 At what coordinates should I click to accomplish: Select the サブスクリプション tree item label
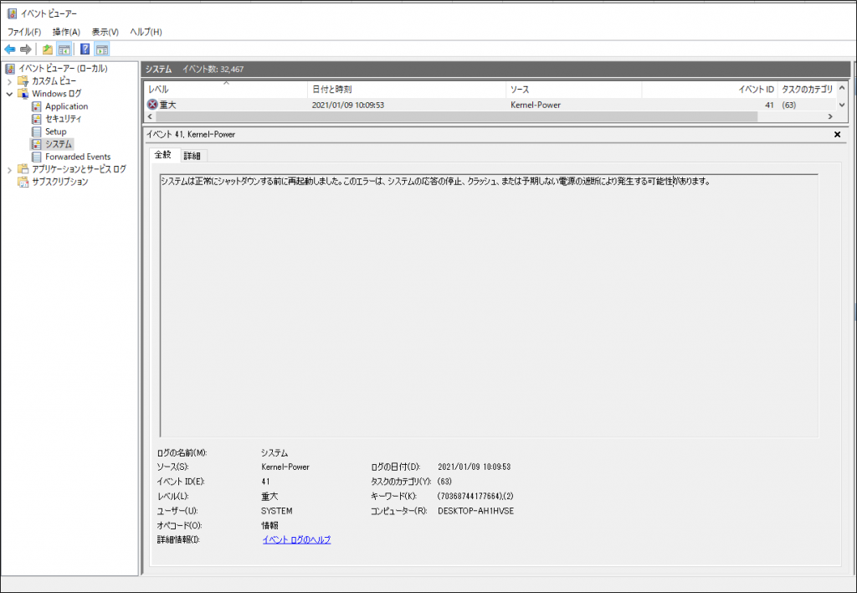60,182
